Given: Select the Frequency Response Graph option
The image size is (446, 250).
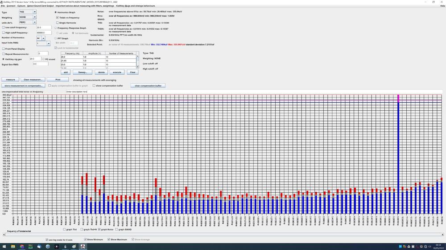Looking at the screenshot, I should click(x=56, y=28).
